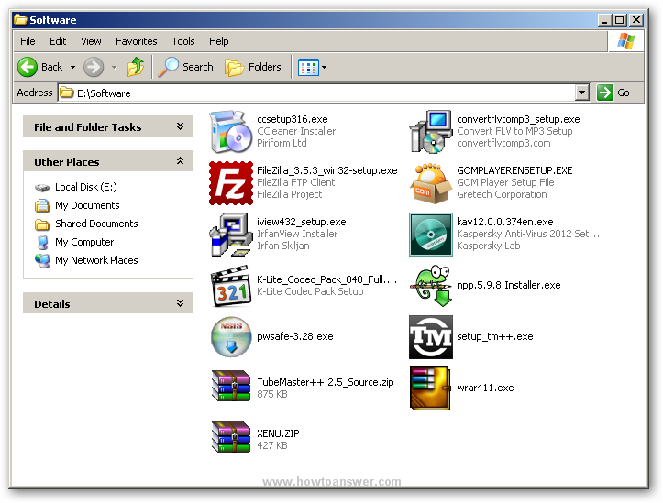Click the file name npp.5.9.8.Installer.exe
Viewport: 663px width, 503px height.
click(x=509, y=285)
